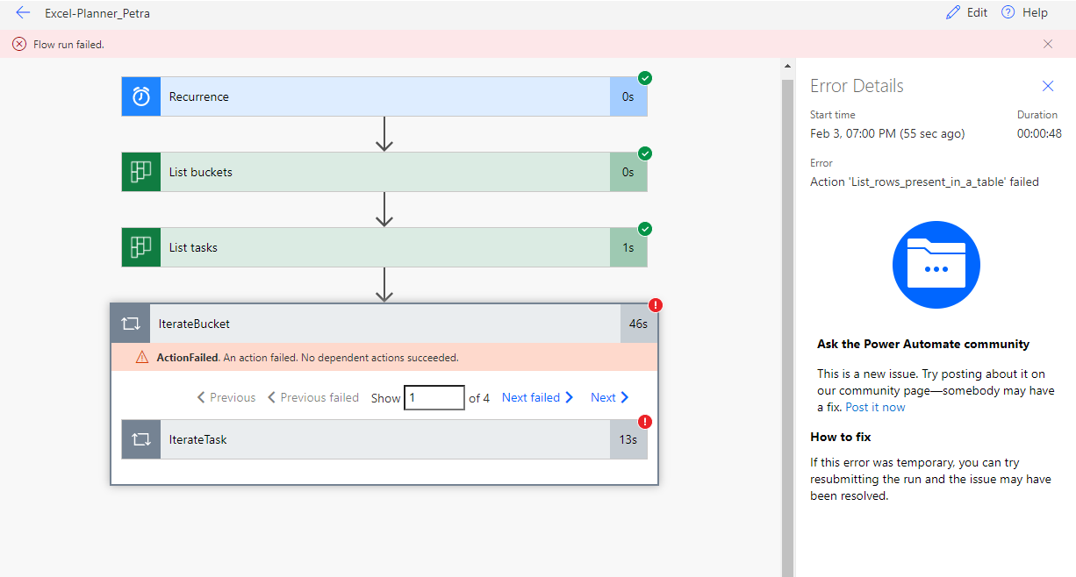The image size is (1076, 577).
Task: Click the red error badge on IterateBucket
Action: click(x=656, y=305)
